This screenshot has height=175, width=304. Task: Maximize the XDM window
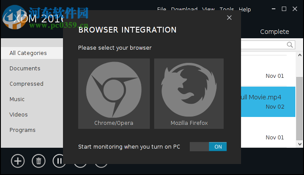pos(284,9)
